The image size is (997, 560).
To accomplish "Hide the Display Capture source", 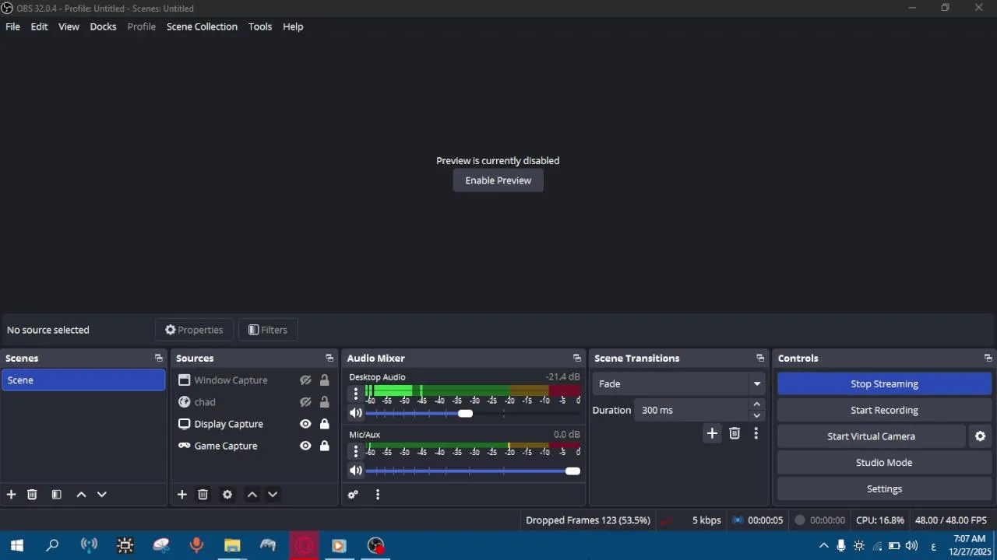I will point(305,424).
